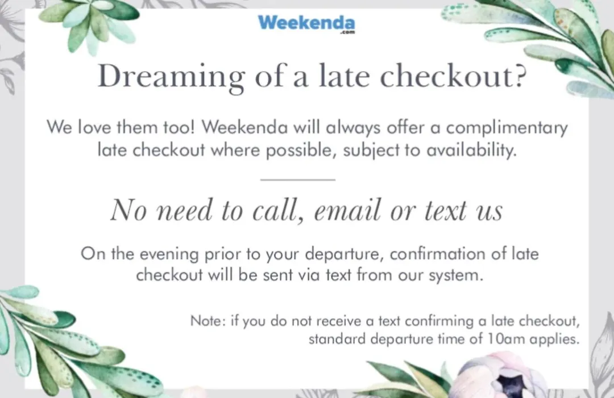Click the thin horizontal divider line
The image size is (614, 398).
point(297,180)
